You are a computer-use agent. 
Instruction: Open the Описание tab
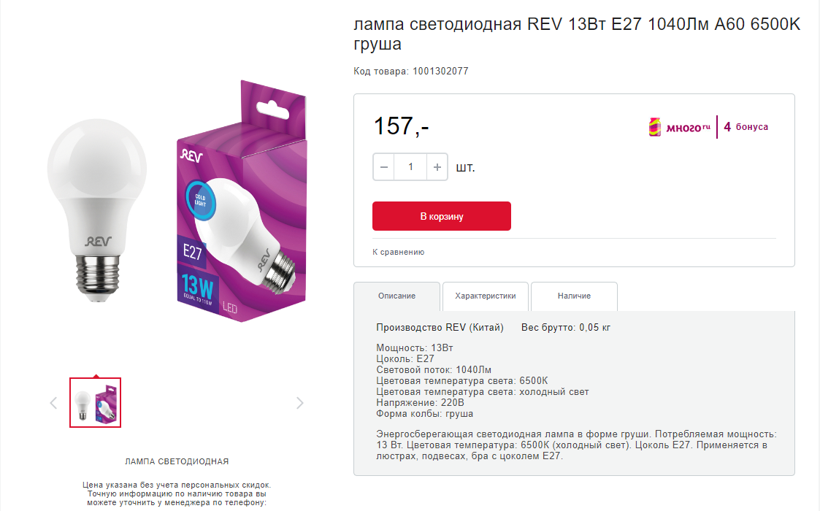coord(397,296)
